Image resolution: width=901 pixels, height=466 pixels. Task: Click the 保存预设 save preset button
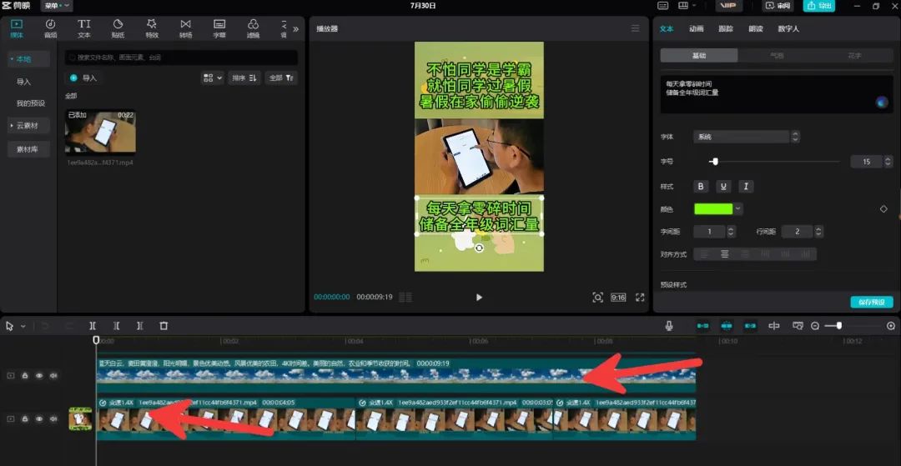871,302
